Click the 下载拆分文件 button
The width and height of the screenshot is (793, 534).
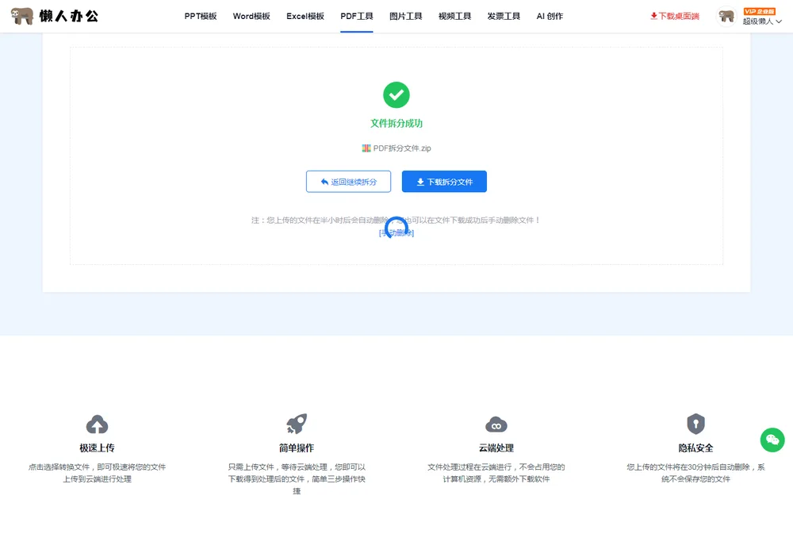445,182
